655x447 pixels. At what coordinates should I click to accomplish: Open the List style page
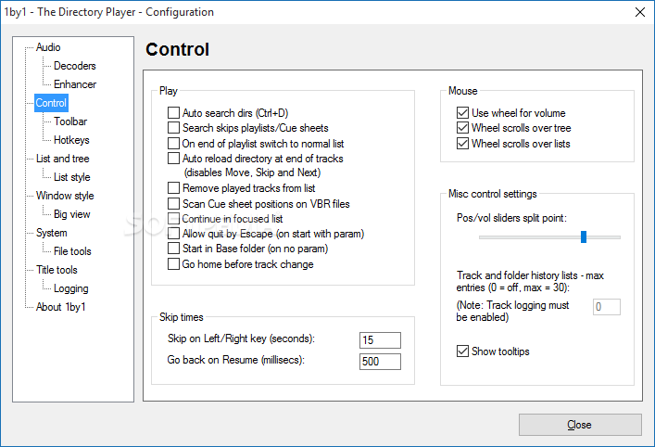click(72, 177)
